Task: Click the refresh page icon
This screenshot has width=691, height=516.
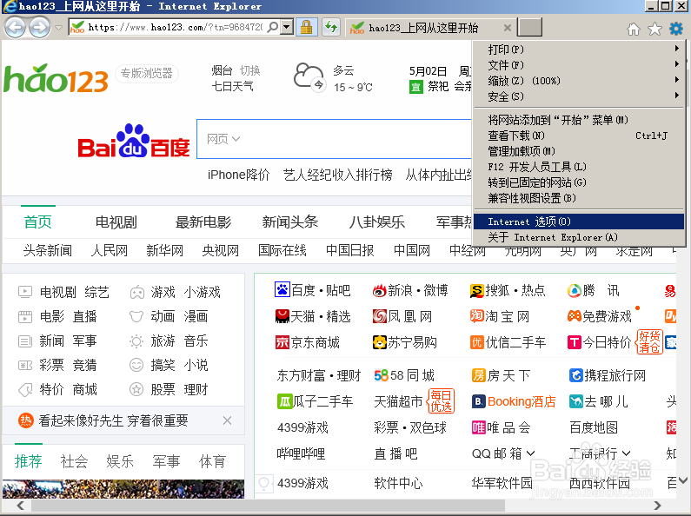Action: point(331,27)
